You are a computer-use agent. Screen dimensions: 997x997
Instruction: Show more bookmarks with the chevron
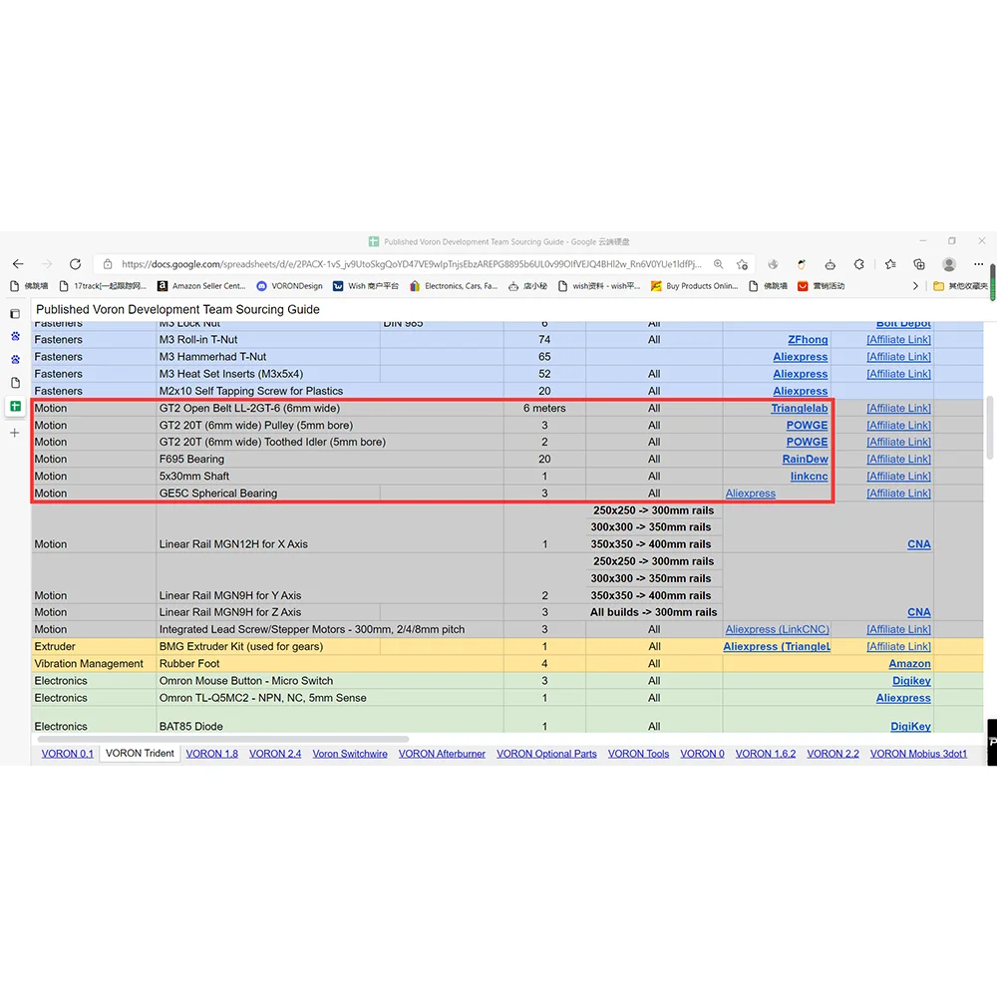point(915,286)
